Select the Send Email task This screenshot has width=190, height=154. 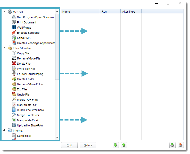(x=24, y=136)
